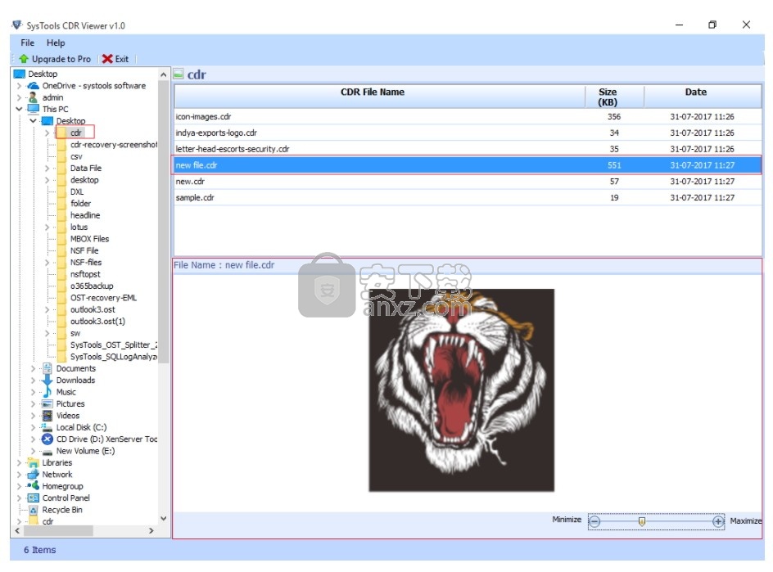The width and height of the screenshot is (773, 572).
Task: Click the New Volume (E:) drive icon
Action: (47, 451)
